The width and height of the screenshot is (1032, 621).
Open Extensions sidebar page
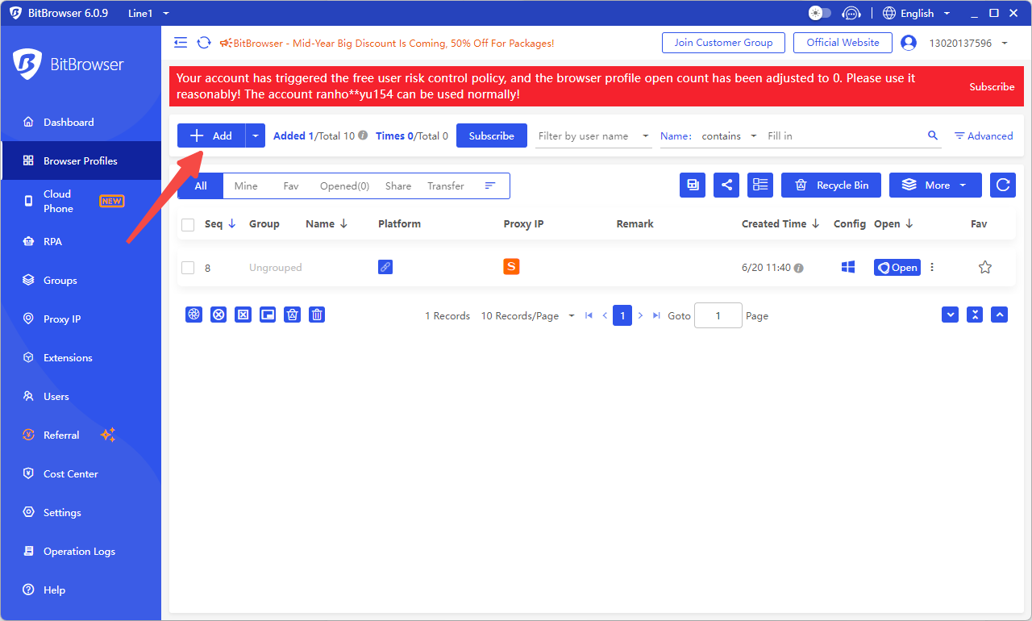tap(81, 357)
